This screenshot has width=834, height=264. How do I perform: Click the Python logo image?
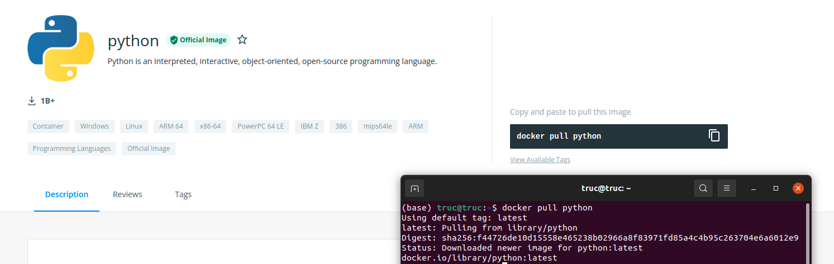(60, 49)
